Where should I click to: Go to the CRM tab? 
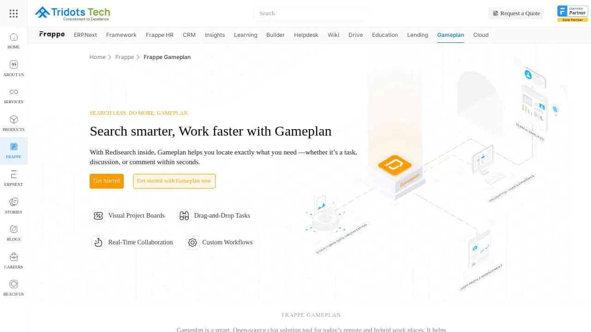coord(189,35)
